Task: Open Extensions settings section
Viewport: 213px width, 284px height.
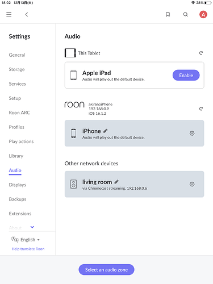Action: point(20,214)
